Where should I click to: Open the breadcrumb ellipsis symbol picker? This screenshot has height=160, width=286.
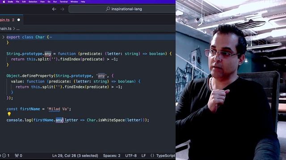(x=18, y=28)
